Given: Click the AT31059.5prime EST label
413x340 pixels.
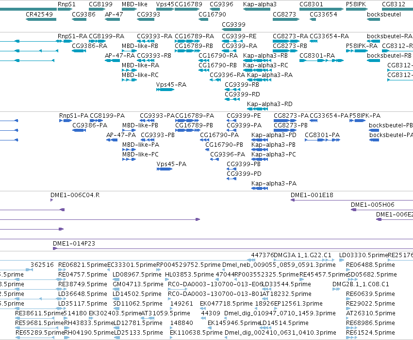Looking at the screenshot, I should point(165,313).
